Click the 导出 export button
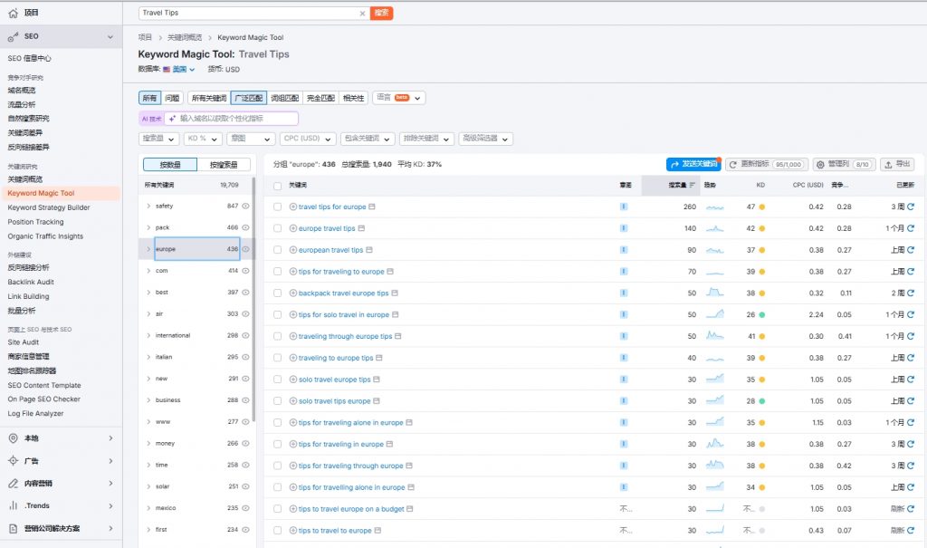The height and width of the screenshot is (548, 927). 897,165
